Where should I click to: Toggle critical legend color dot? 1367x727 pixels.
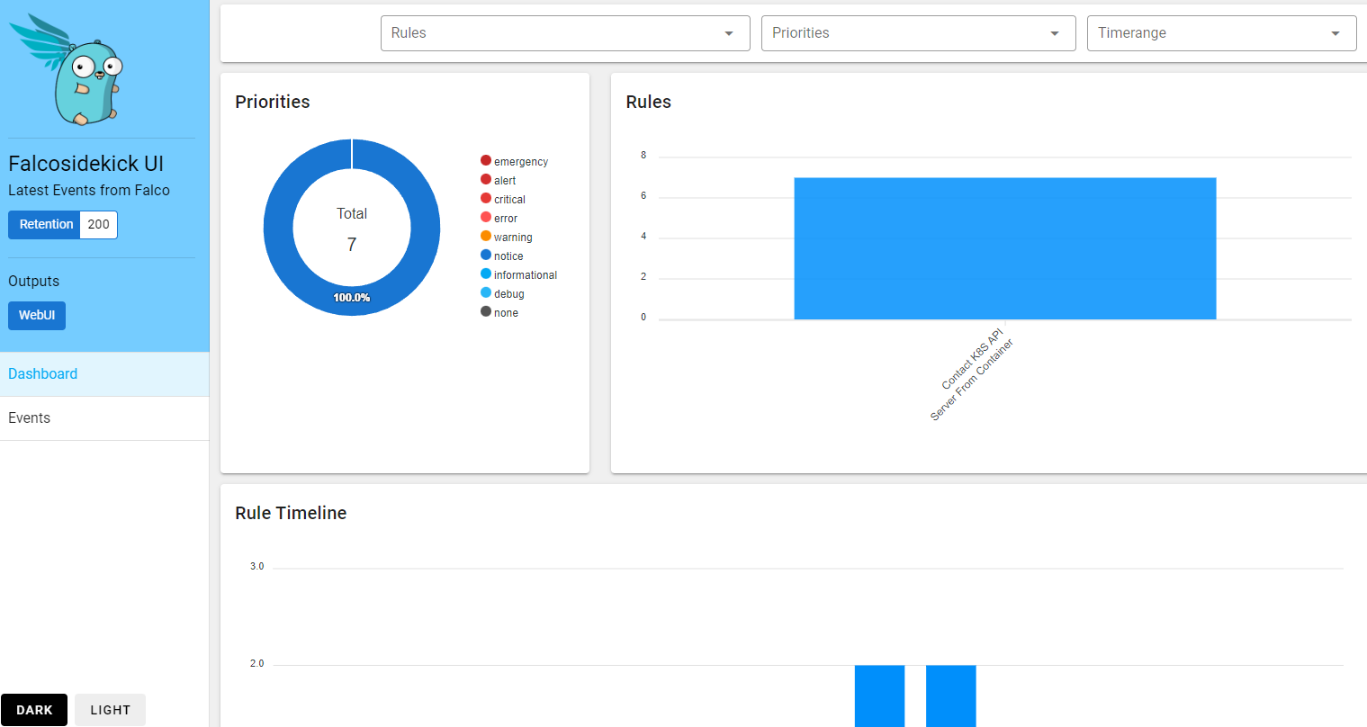(486, 199)
